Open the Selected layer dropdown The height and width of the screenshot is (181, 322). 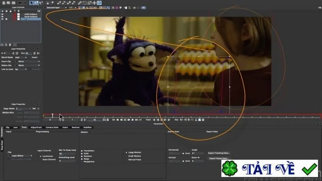(x=56, y=8)
